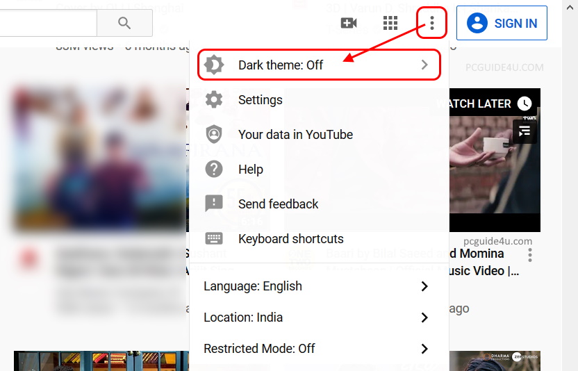This screenshot has width=578, height=371.
Task: Click the SIGN IN button
Action: (502, 24)
